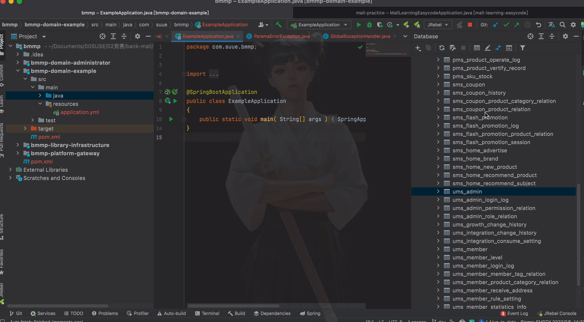This screenshot has height=322, width=584.
Task: Run with coverage shield icon
Action: point(380,25)
